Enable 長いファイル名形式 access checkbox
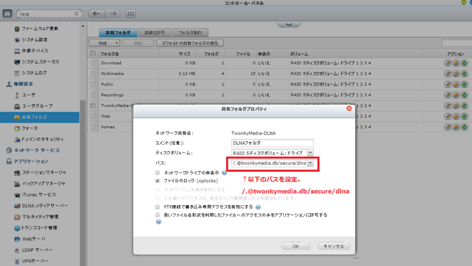Image resolution: width=472 pixels, height=266 pixels. pos(158,215)
